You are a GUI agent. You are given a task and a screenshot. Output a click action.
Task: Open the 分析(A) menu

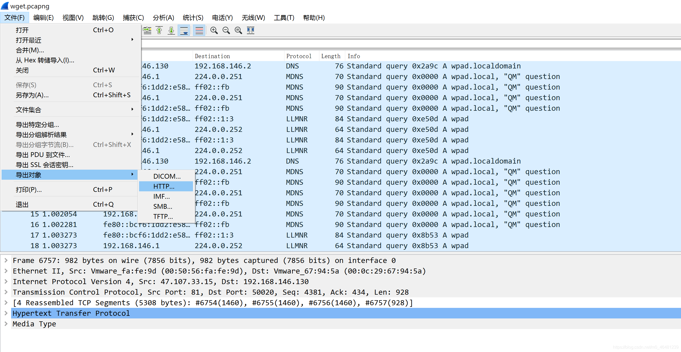[x=163, y=18]
